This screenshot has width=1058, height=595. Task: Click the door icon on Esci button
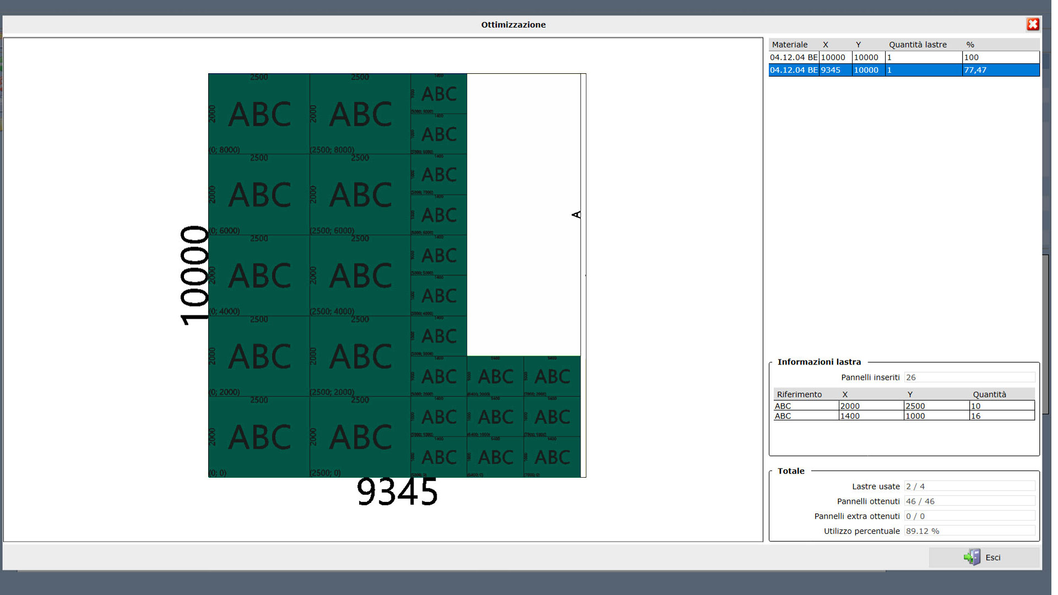[x=972, y=557]
